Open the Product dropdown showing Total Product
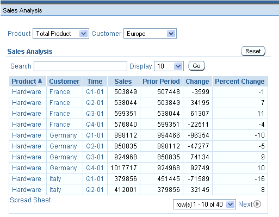The height and width of the screenshot is (217, 279). tap(61, 34)
